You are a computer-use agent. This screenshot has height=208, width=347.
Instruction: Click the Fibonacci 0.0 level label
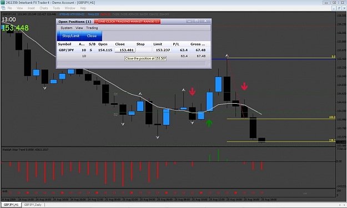[334, 57]
